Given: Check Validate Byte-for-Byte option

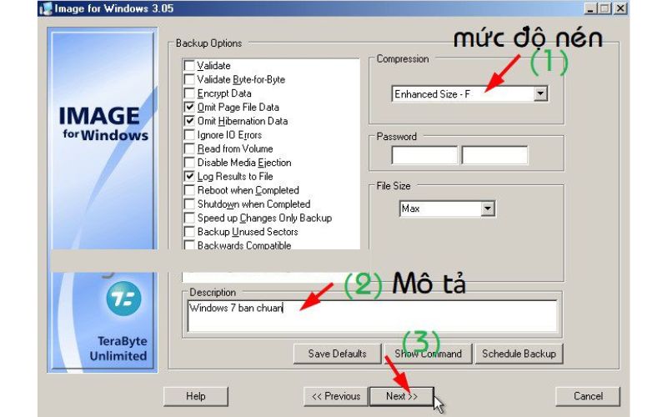Looking at the screenshot, I should 189,79.
